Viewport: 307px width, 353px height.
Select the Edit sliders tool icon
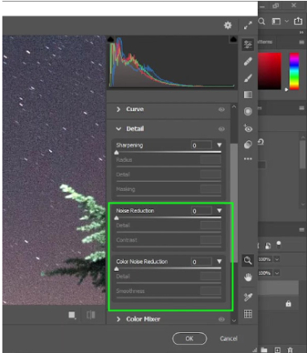pos(248,45)
